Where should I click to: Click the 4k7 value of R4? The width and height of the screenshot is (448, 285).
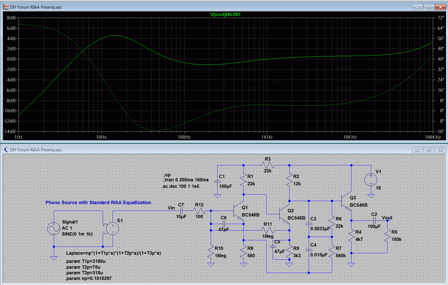tap(359, 239)
